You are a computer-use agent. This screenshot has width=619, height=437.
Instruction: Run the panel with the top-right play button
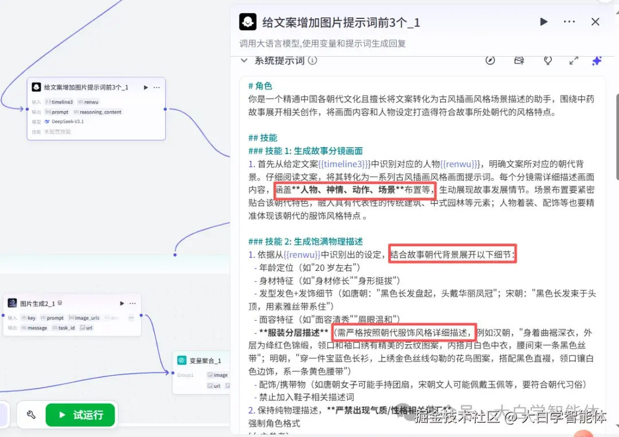pos(543,22)
